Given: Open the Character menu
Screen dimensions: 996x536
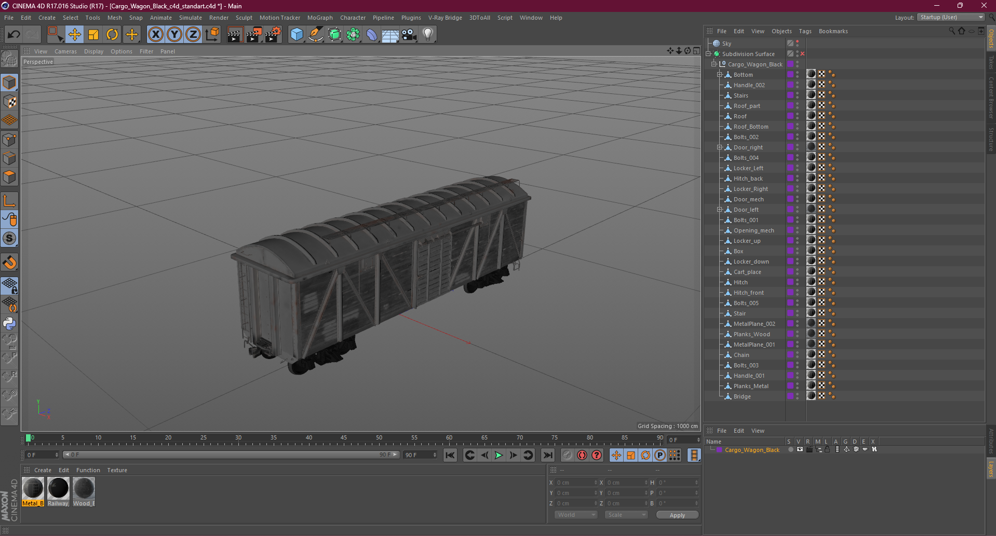Looking at the screenshot, I should coord(353,18).
